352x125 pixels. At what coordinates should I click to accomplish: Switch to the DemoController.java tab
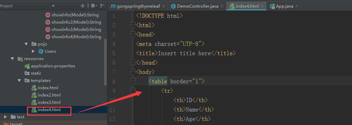[198, 6]
